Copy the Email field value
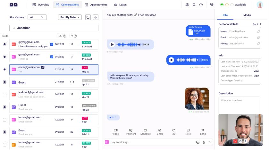Screen dimensions: 269x150 click(x=258, y=37)
